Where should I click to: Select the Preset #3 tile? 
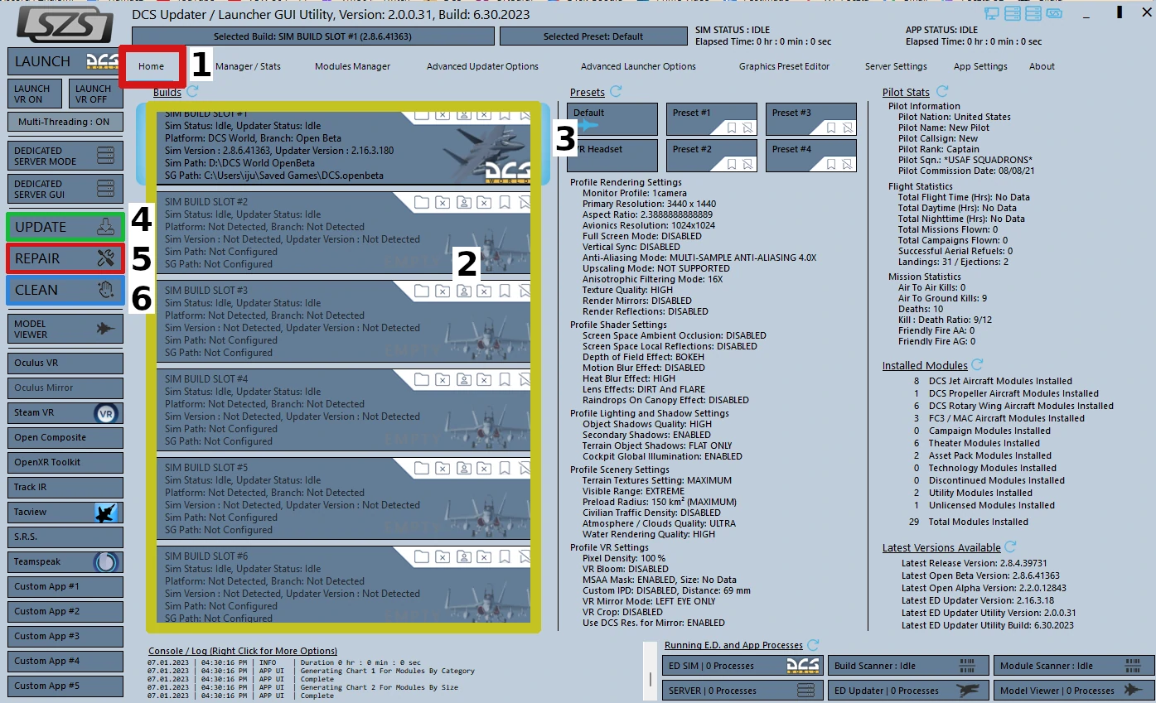(x=811, y=119)
